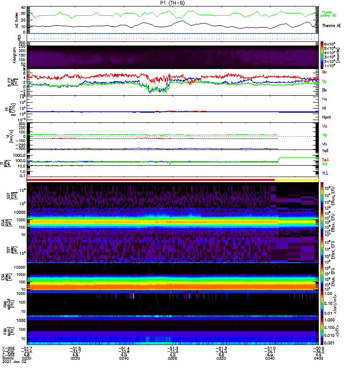Click the black 'Ni' legend label

(324, 108)
